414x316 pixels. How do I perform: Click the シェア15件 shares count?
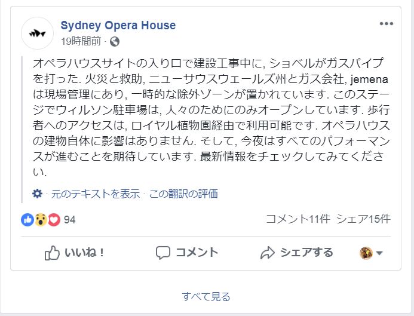click(363, 219)
